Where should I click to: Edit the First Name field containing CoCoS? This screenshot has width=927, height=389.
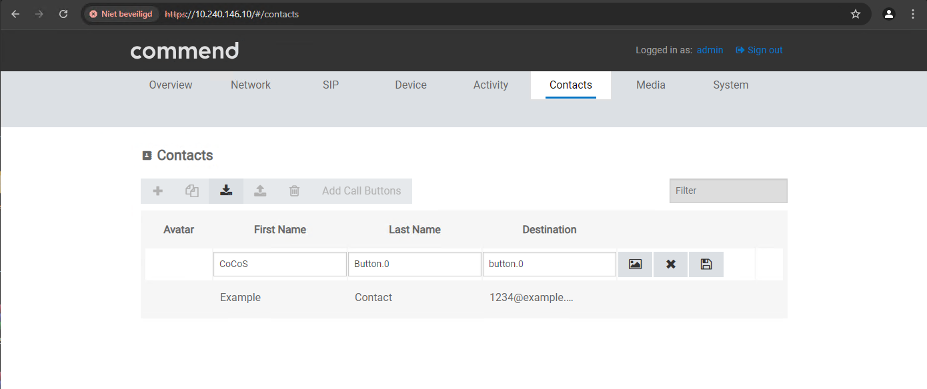tap(280, 264)
